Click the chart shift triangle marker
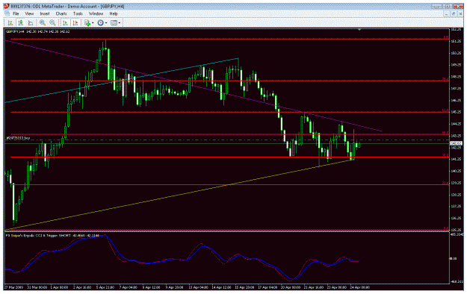This screenshot has height=294, width=467. click(x=360, y=29)
